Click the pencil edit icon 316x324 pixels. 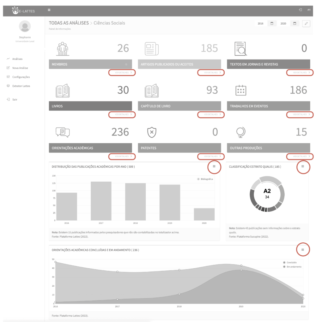306,23
